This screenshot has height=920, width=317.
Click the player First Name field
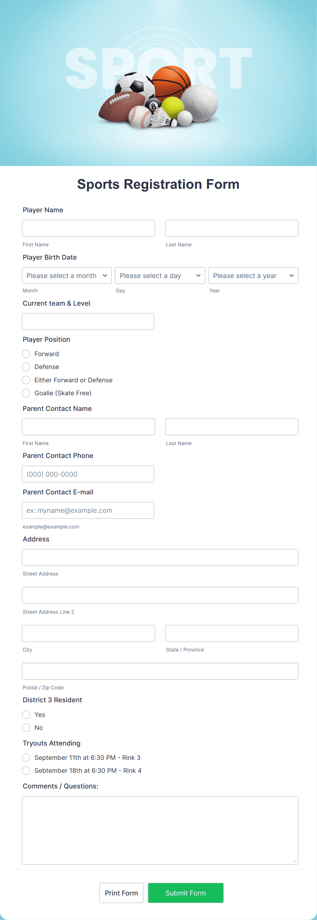pos(88,228)
